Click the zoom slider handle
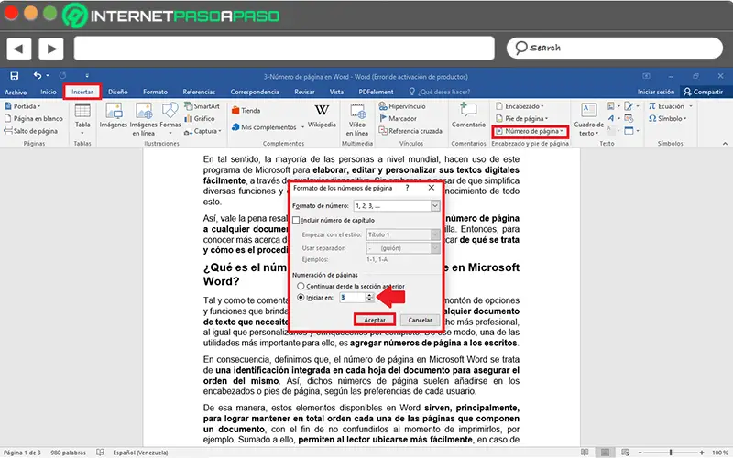This screenshot has height=458, width=733. coord(671,453)
